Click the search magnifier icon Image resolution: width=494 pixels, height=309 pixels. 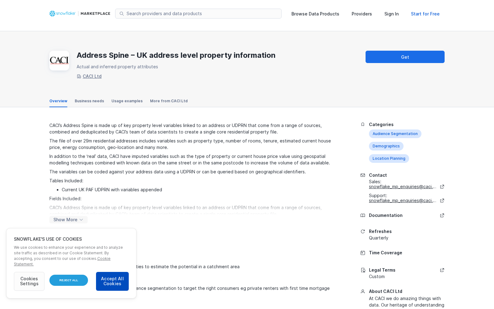point(122,14)
